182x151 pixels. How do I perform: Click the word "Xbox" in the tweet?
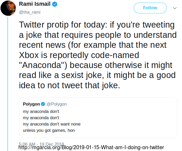point(29,55)
